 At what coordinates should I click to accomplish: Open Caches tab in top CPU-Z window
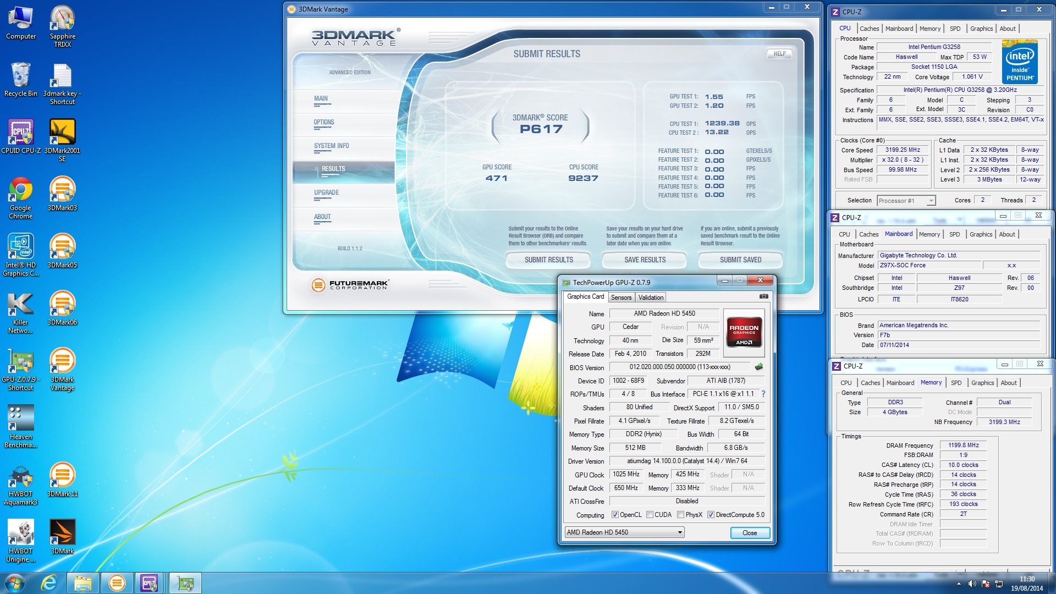pyautogui.click(x=869, y=29)
